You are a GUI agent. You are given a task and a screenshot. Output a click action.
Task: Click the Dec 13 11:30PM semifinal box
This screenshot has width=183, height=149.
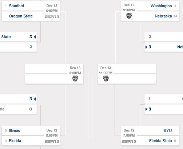pyautogui.click(x=127, y=74)
